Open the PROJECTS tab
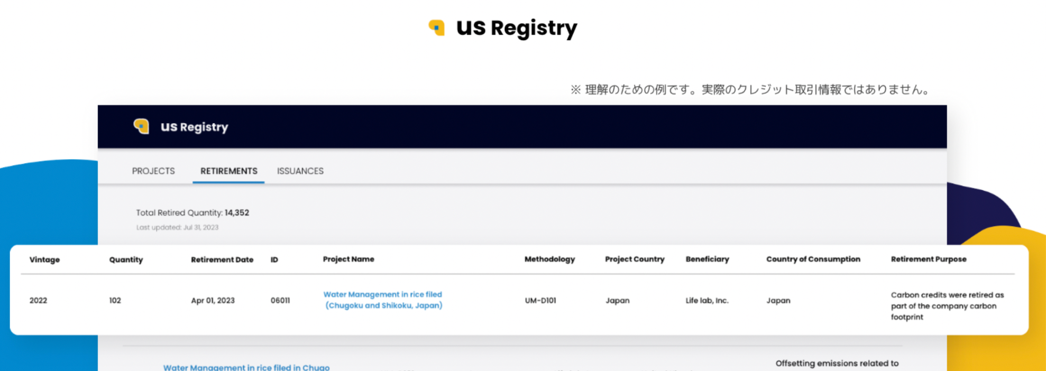The image size is (1046, 371). coord(153,171)
